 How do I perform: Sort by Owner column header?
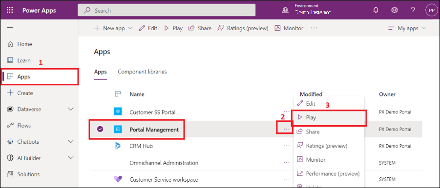pyautogui.click(x=387, y=94)
